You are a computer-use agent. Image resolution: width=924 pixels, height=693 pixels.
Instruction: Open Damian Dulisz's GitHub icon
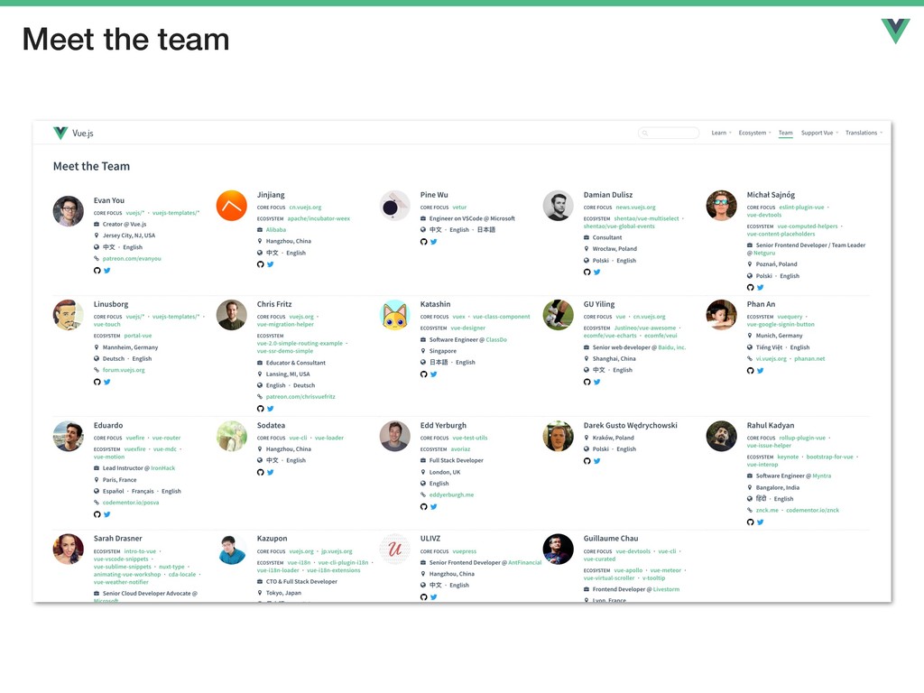pyautogui.click(x=587, y=272)
